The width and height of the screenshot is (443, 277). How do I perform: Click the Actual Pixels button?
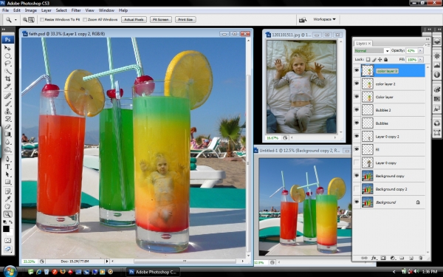pos(134,19)
